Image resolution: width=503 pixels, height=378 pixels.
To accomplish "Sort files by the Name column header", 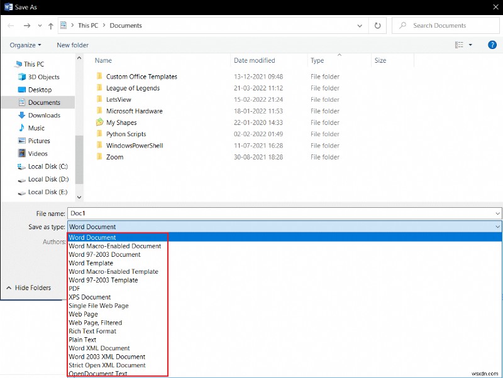I will (x=104, y=60).
